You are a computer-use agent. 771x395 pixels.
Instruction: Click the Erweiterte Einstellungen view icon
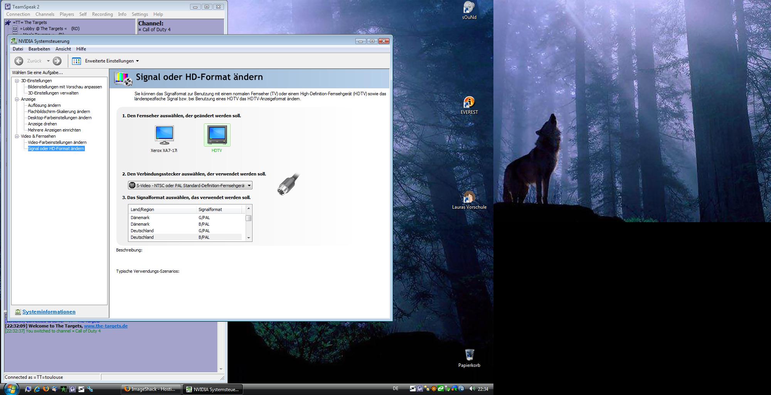click(77, 61)
